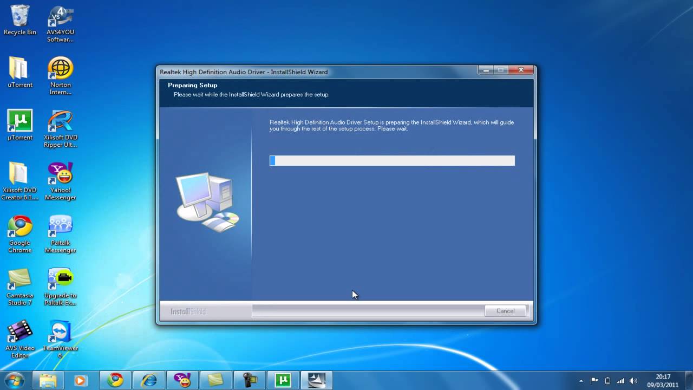Switch to the camera recorder taskbar item
The width and height of the screenshot is (693, 390).
click(249, 380)
